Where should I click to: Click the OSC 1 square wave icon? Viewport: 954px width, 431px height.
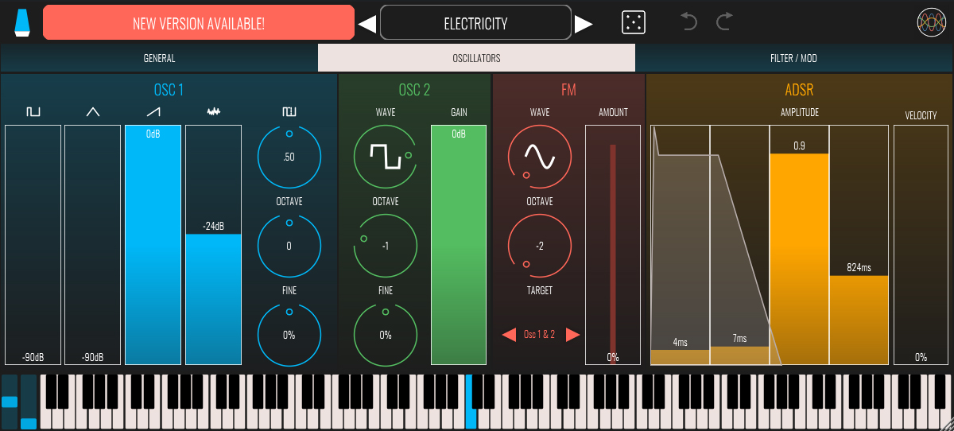point(33,112)
